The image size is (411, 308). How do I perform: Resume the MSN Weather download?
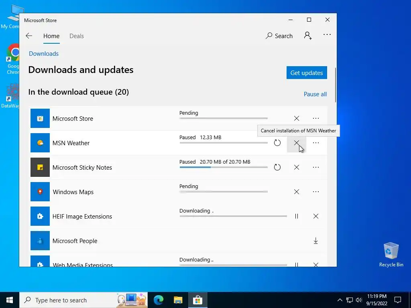click(x=277, y=143)
